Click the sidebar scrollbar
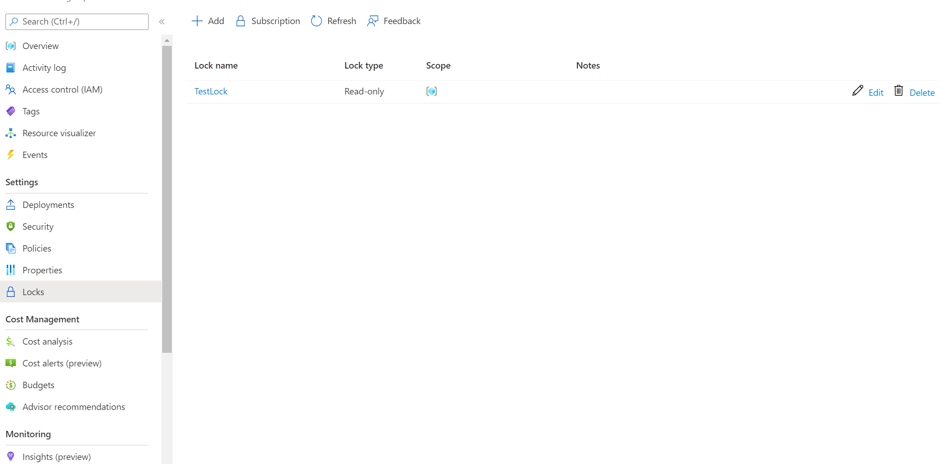The height and width of the screenshot is (464, 950). (x=167, y=195)
